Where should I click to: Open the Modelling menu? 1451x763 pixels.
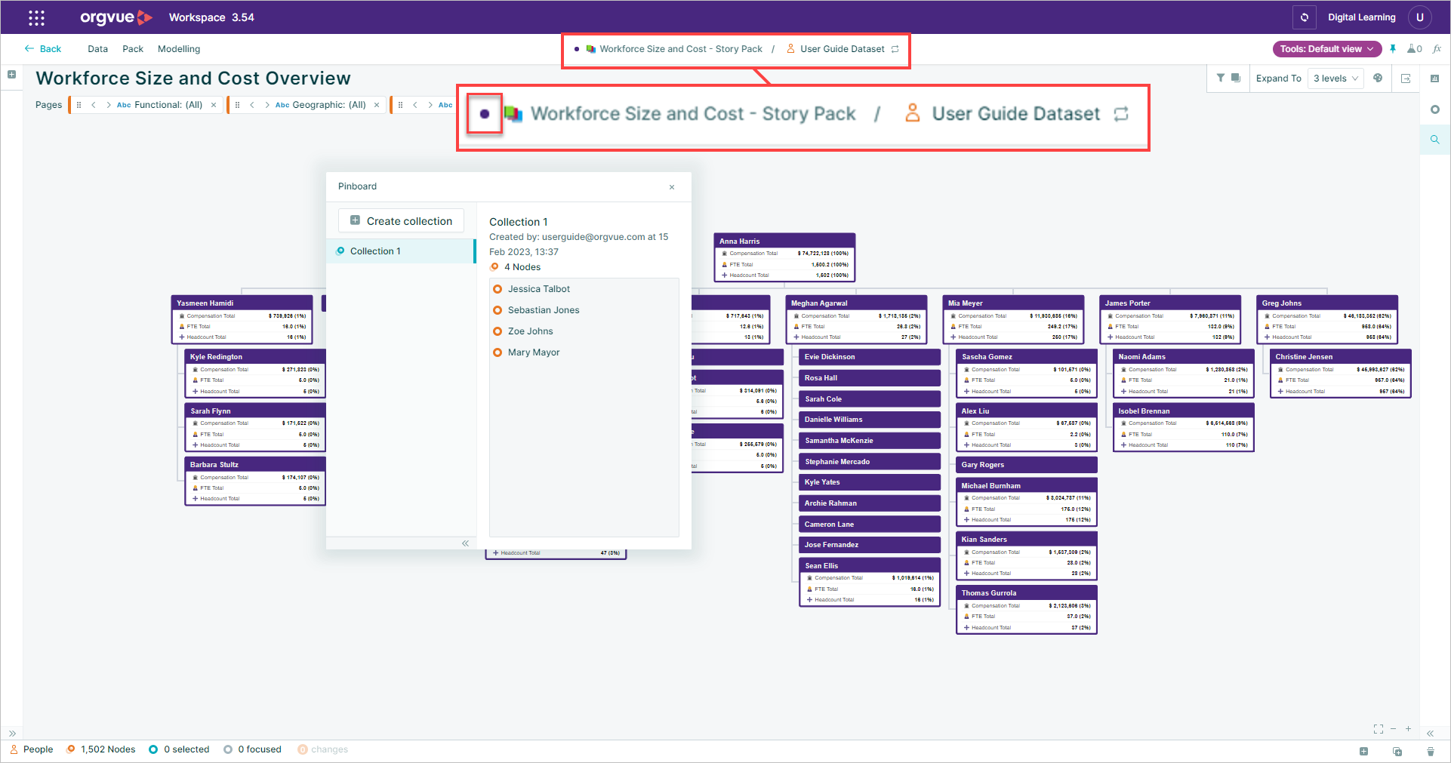click(179, 49)
